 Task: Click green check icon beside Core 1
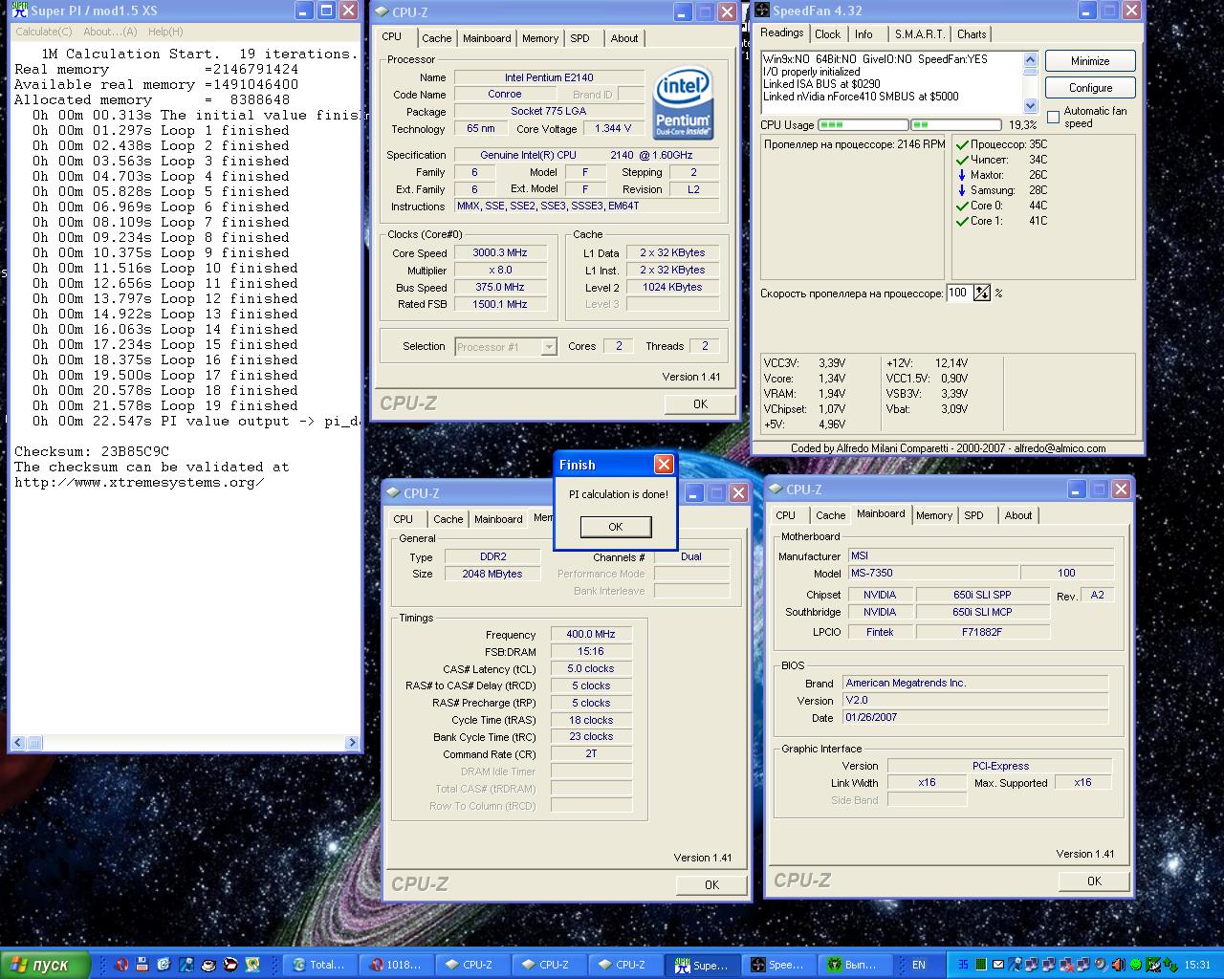point(962,221)
